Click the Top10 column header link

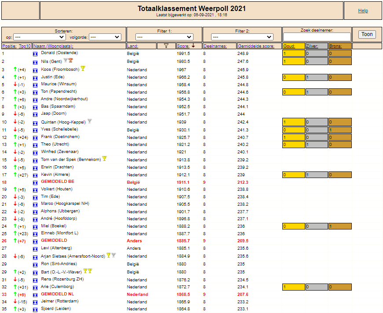(25, 46)
